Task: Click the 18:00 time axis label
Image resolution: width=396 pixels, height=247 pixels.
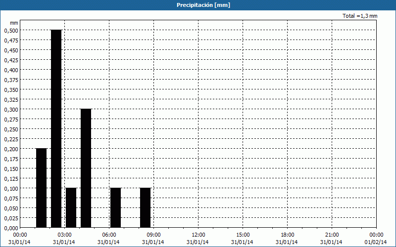Action: click(x=288, y=235)
